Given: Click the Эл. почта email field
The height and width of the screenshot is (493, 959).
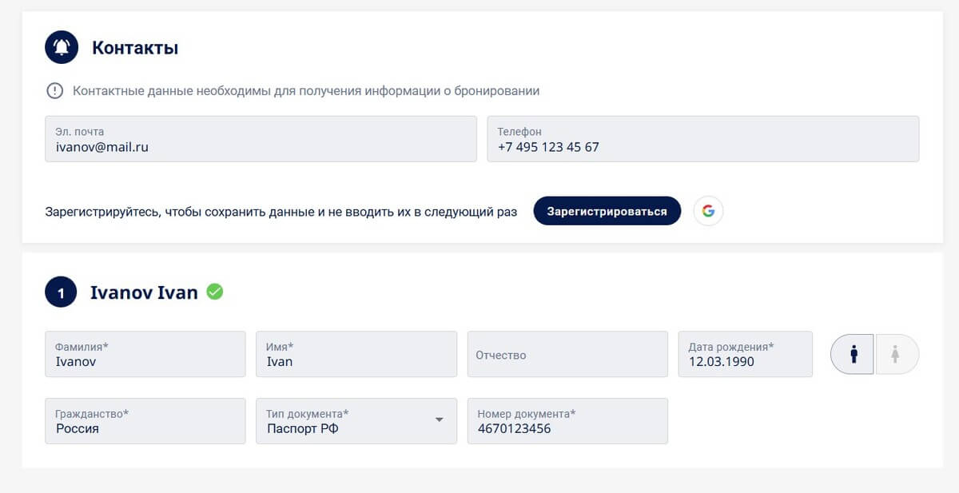Looking at the screenshot, I should pyautogui.click(x=261, y=139).
